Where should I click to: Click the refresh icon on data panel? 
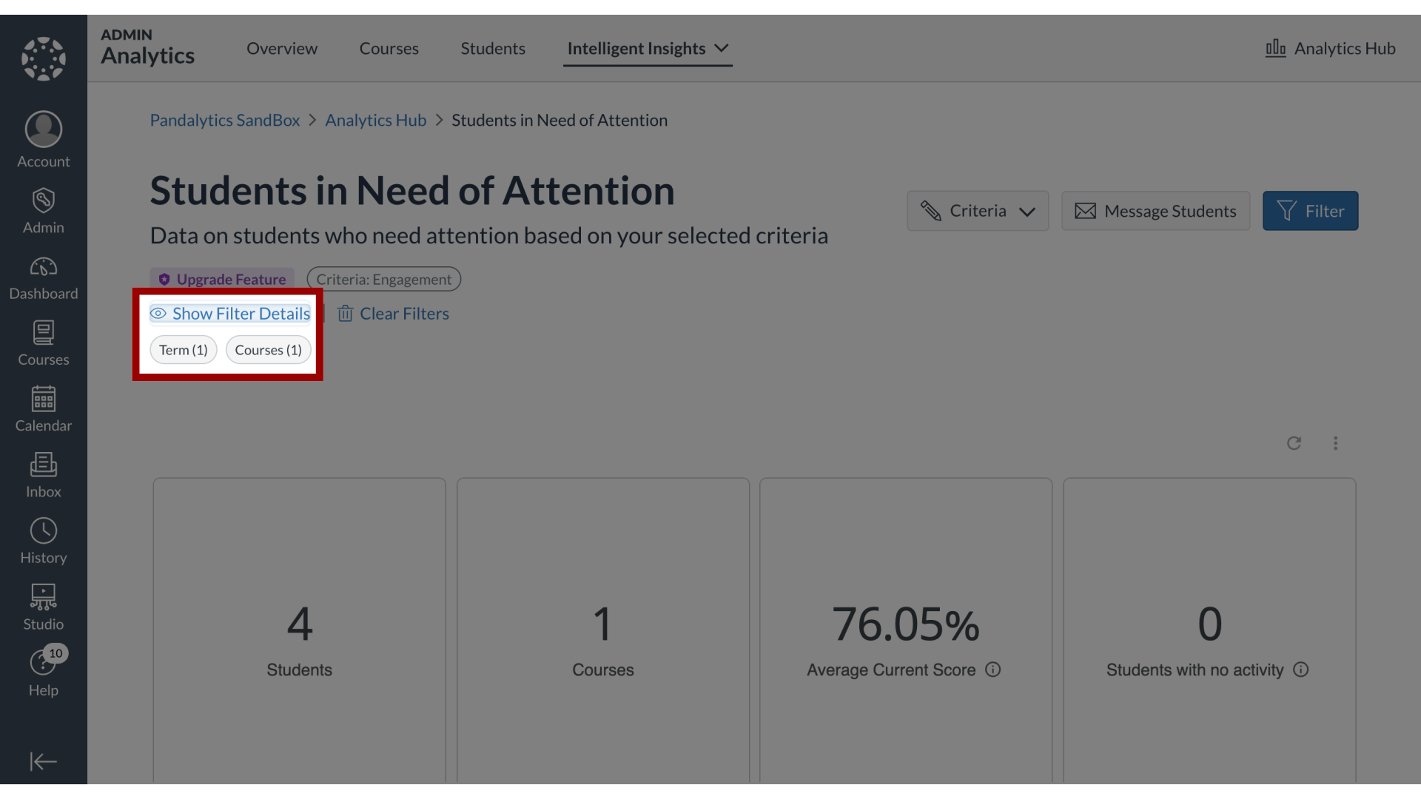coord(1294,443)
